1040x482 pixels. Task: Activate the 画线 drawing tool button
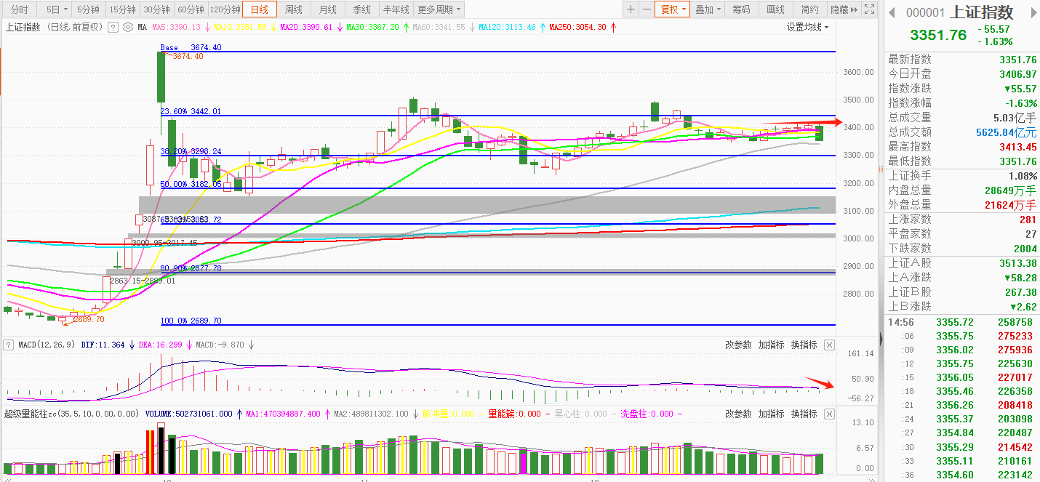tap(775, 9)
